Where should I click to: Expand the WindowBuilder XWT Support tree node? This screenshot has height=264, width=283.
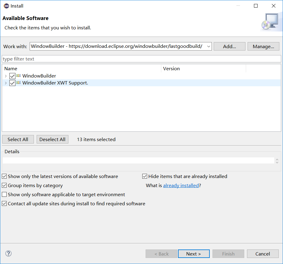point(5,83)
